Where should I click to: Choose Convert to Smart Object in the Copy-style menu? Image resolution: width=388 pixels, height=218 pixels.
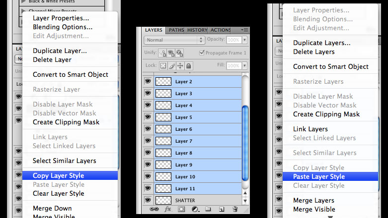click(x=70, y=74)
